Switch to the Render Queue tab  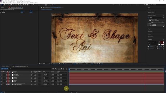[5, 66]
